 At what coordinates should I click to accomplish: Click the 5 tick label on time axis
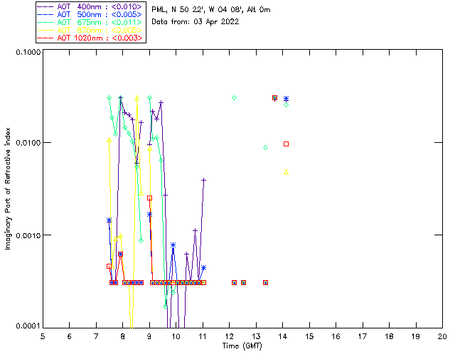coord(43,336)
